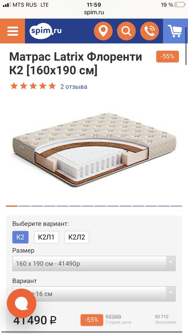Viewport: 188px width, 334px height.
Task: Tap the -55% discount badge by title
Action: point(167,56)
